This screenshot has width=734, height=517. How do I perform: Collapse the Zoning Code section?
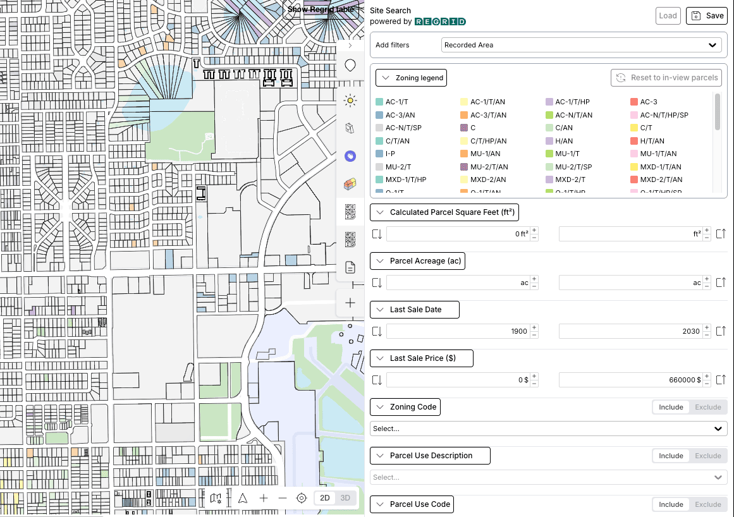tap(405, 407)
